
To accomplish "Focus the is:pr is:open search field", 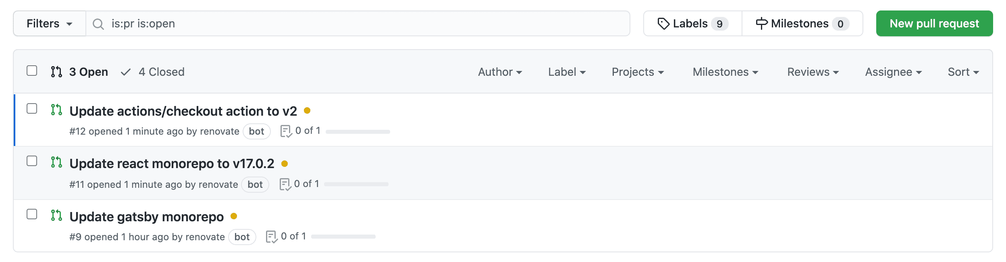I will (358, 24).
